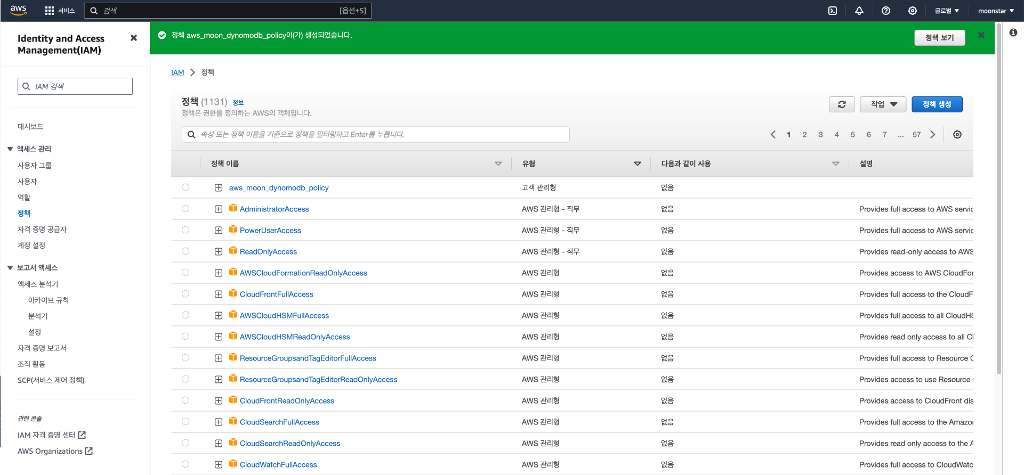This screenshot has width=1024, height=475.
Task: Open 아카이브 규칙 in the sidebar
Action: click(x=49, y=300)
